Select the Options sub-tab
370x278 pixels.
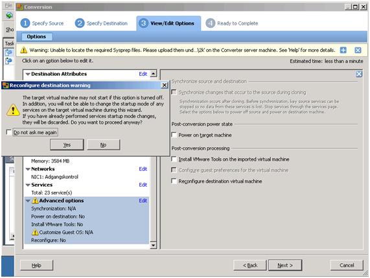click(x=36, y=36)
